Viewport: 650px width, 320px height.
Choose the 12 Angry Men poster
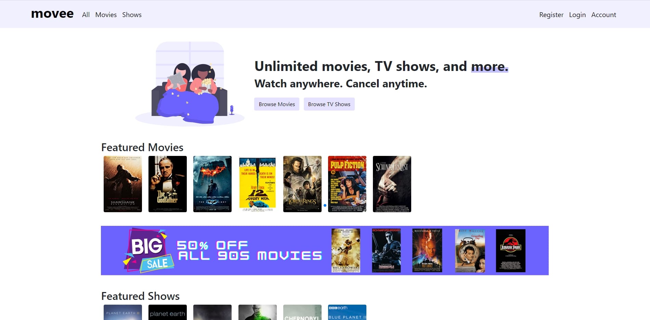(x=257, y=184)
